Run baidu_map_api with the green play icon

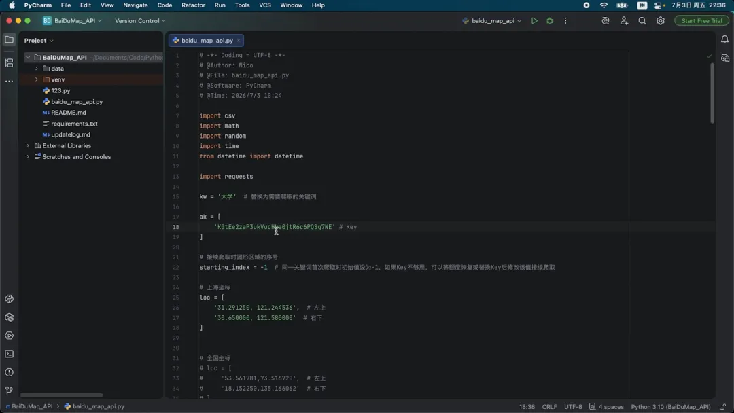click(534, 20)
